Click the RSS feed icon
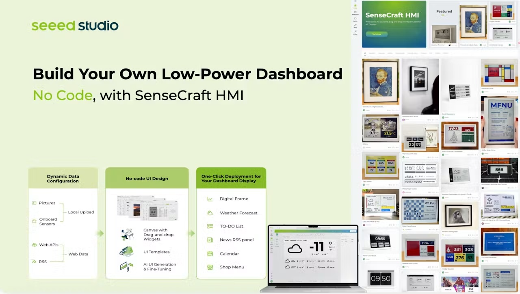 tap(35, 262)
